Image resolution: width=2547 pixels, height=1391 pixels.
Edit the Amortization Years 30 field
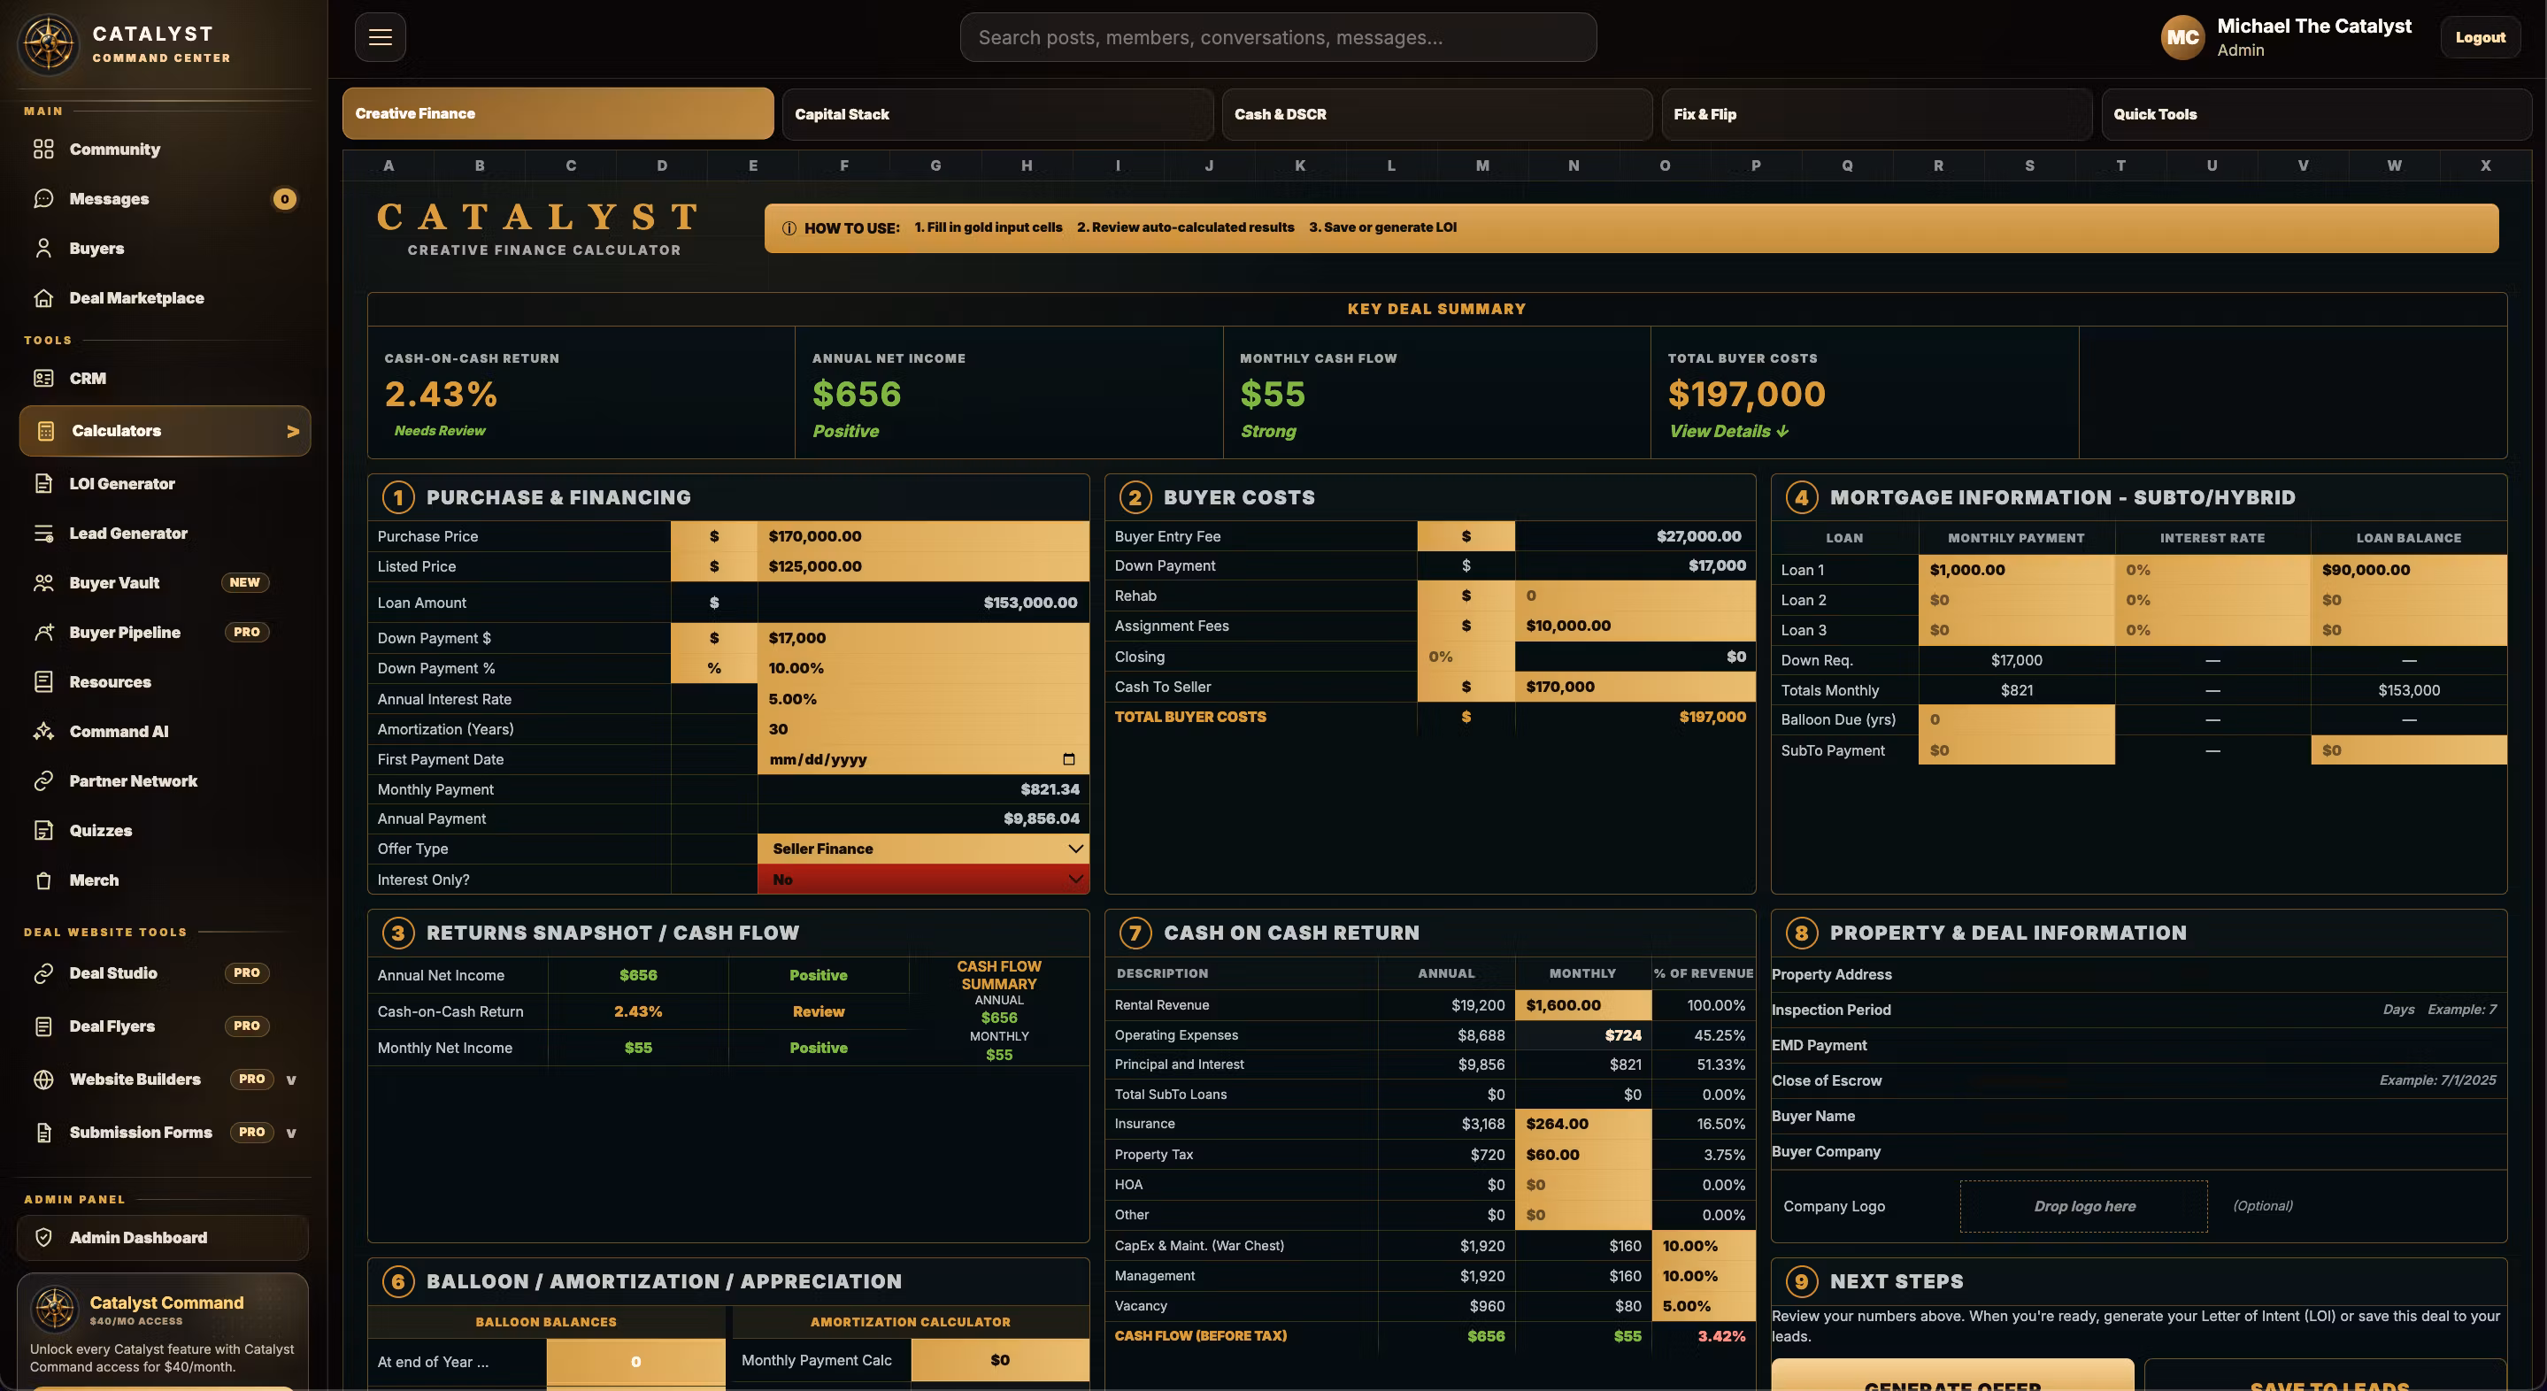pyautogui.click(x=923, y=728)
